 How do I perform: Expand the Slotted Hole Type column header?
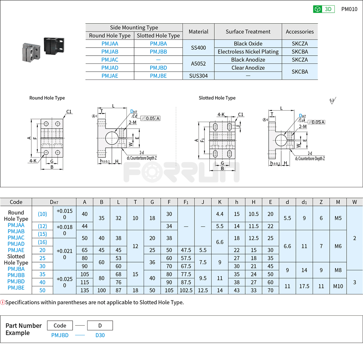159,35
